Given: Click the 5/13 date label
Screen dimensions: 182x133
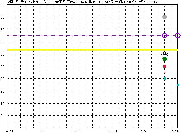Looking at the screenshot, I should coord(176,131).
